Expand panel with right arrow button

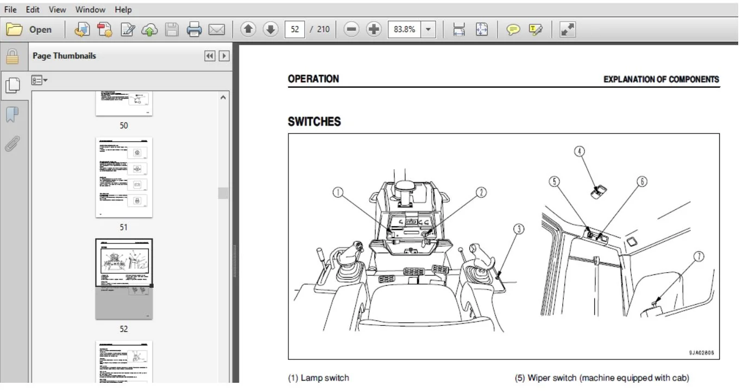pyautogui.click(x=223, y=56)
